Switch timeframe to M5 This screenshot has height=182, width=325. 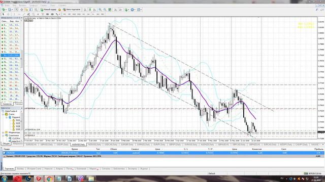pyautogui.click(x=70, y=14)
